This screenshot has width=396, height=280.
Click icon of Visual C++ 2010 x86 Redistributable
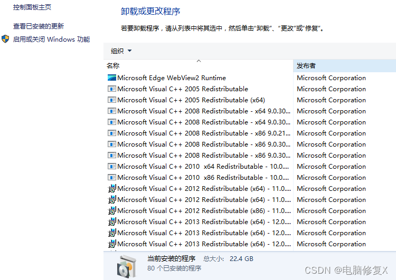coord(111,178)
